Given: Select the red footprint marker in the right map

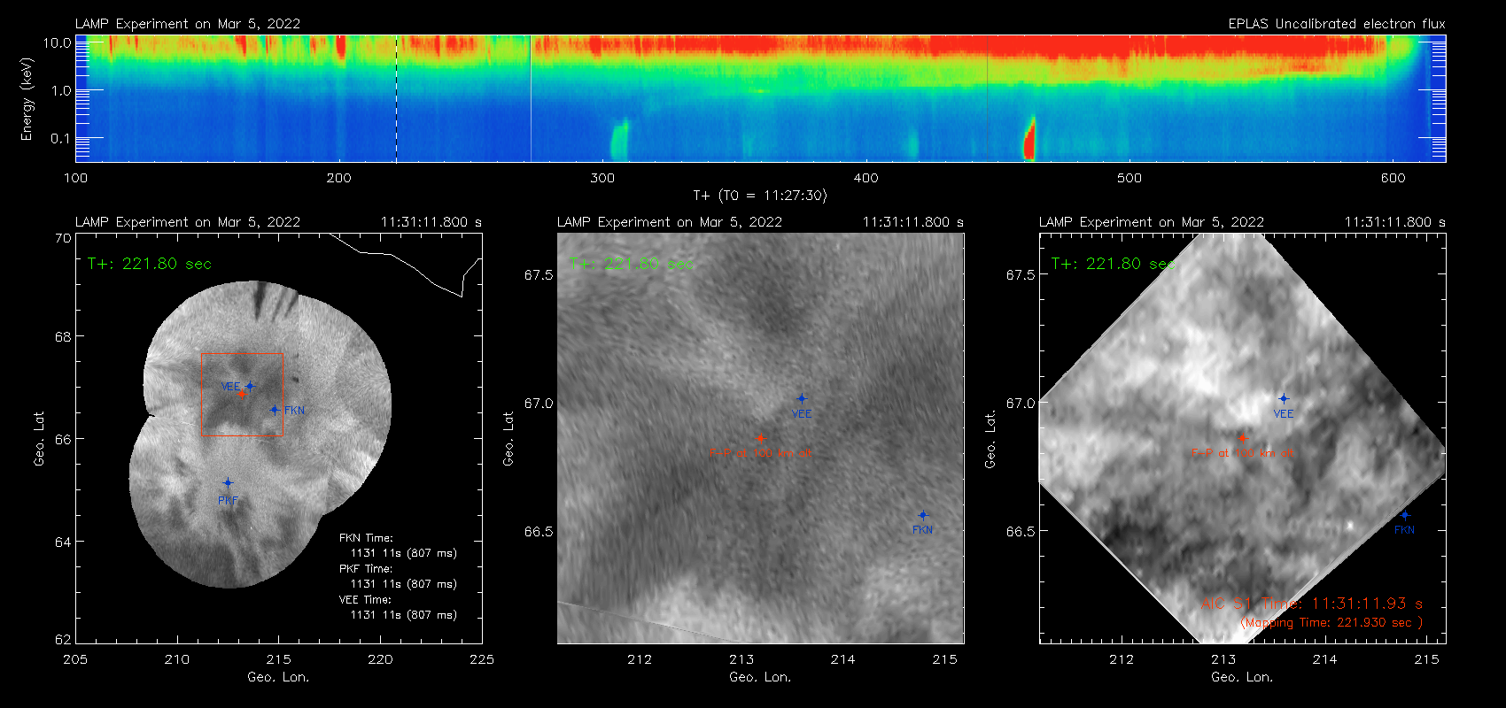Looking at the screenshot, I should [x=1242, y=438].
